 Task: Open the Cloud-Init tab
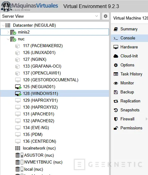129,56
